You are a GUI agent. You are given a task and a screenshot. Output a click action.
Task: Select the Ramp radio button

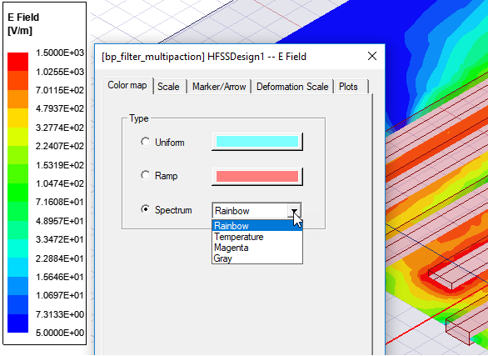(x=146, y=175)
